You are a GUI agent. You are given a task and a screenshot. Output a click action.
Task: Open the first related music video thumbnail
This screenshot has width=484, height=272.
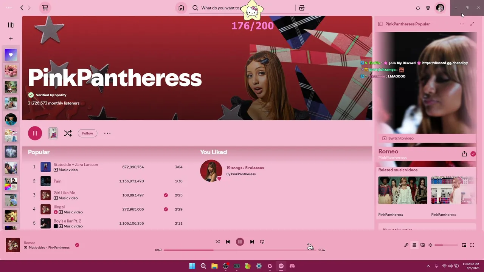[403, 190]
